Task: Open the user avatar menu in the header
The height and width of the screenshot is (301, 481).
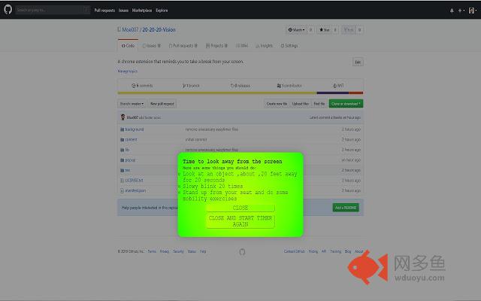Action: pos(473,11)
